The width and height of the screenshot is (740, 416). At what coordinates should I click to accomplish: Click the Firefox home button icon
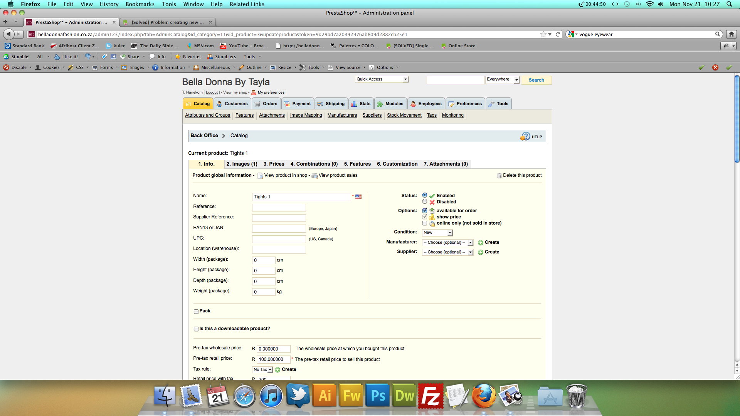coord(731,34)
